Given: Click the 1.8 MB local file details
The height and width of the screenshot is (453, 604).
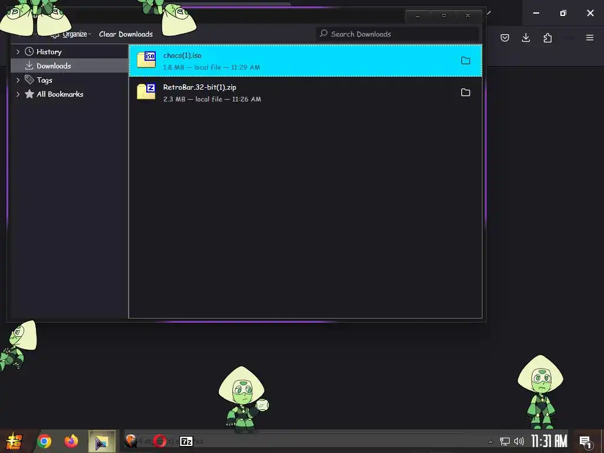Looking at the screenshot, I should click(x=212, y=67).
